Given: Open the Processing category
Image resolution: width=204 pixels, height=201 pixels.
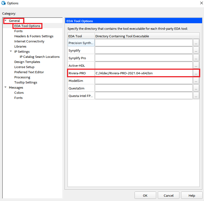Looking at the screenshot, I should [x=22, y=77].
